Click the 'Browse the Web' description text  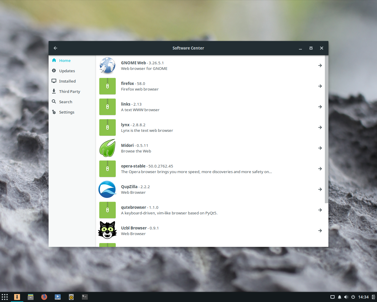click(136, 151)
